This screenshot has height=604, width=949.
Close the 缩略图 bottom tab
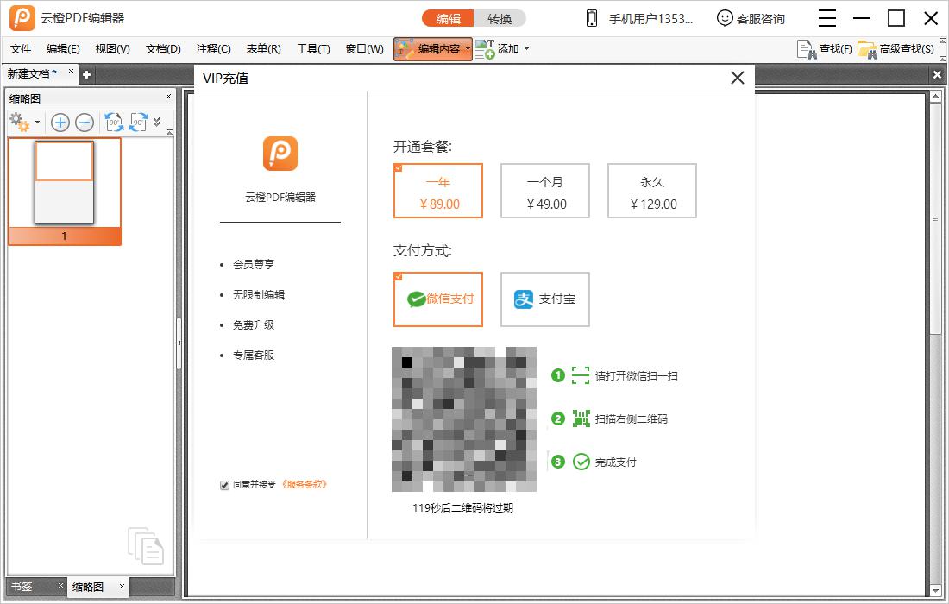pos(122,586)
